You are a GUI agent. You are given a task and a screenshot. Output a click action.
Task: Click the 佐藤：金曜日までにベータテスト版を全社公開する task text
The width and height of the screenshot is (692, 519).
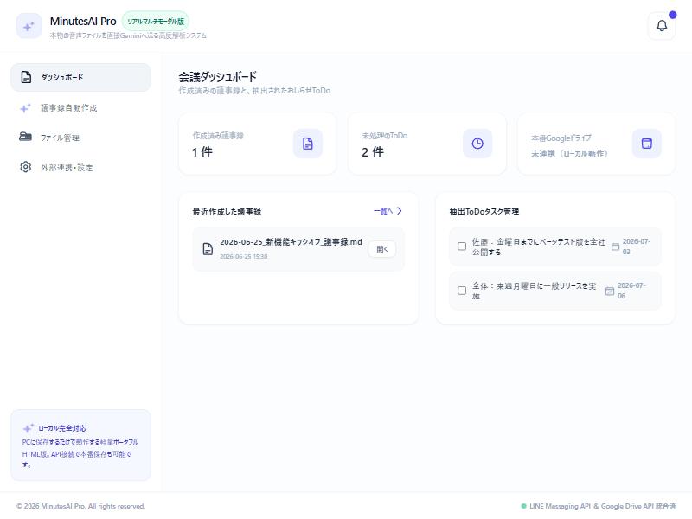coord(538,247)
